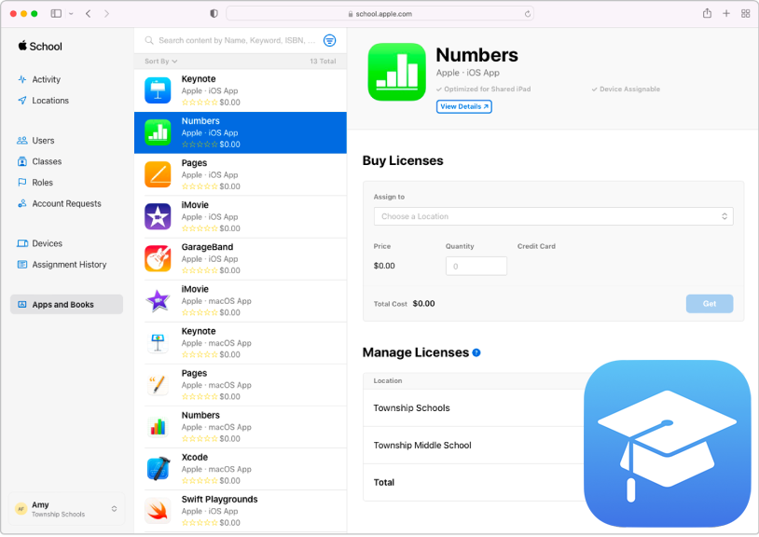Viewport: 759px width, 537px height.
Task: Expand the Sort By dropdown
Action: click(160, 62)
